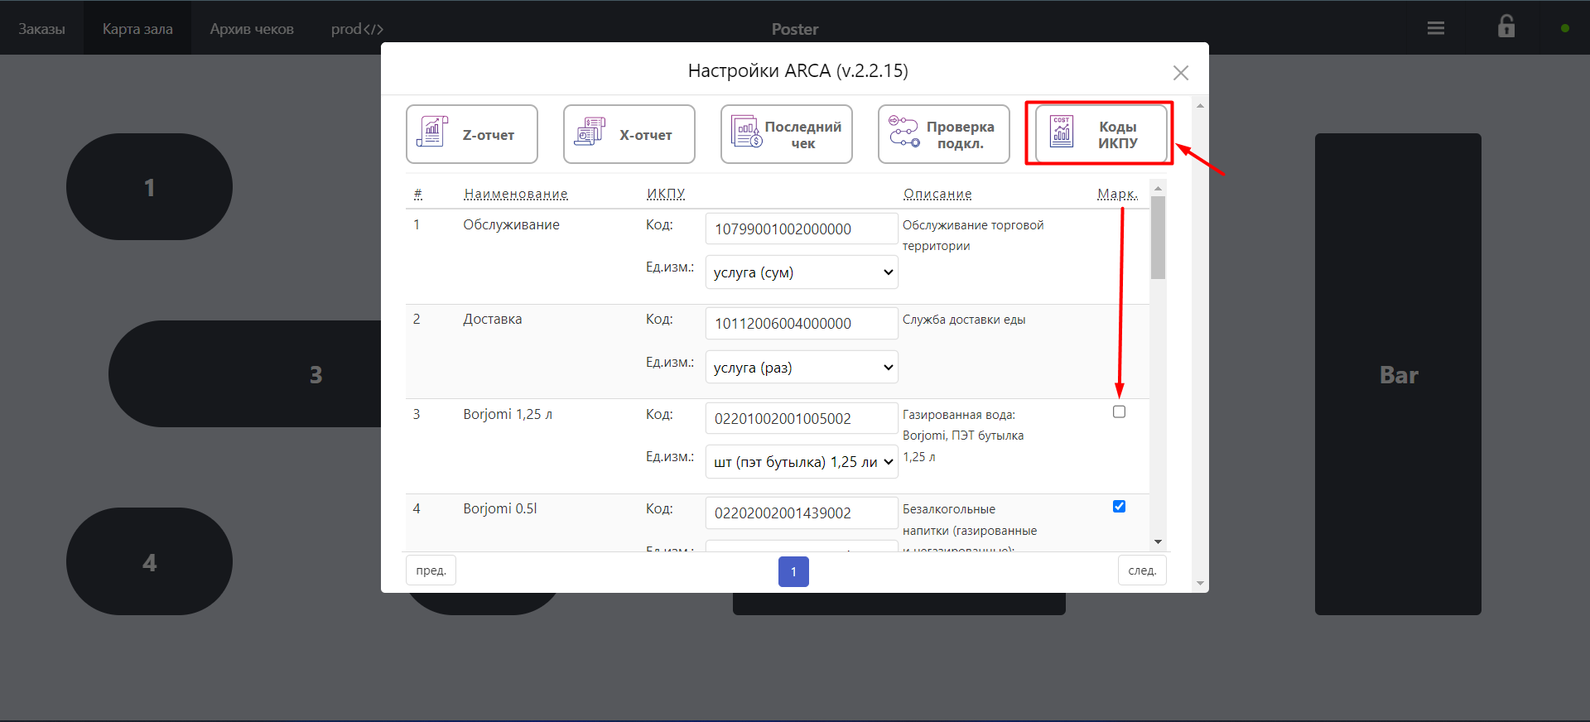Click the Обслуживание row name
1590x722 pixels.
(x=511, y=224)
